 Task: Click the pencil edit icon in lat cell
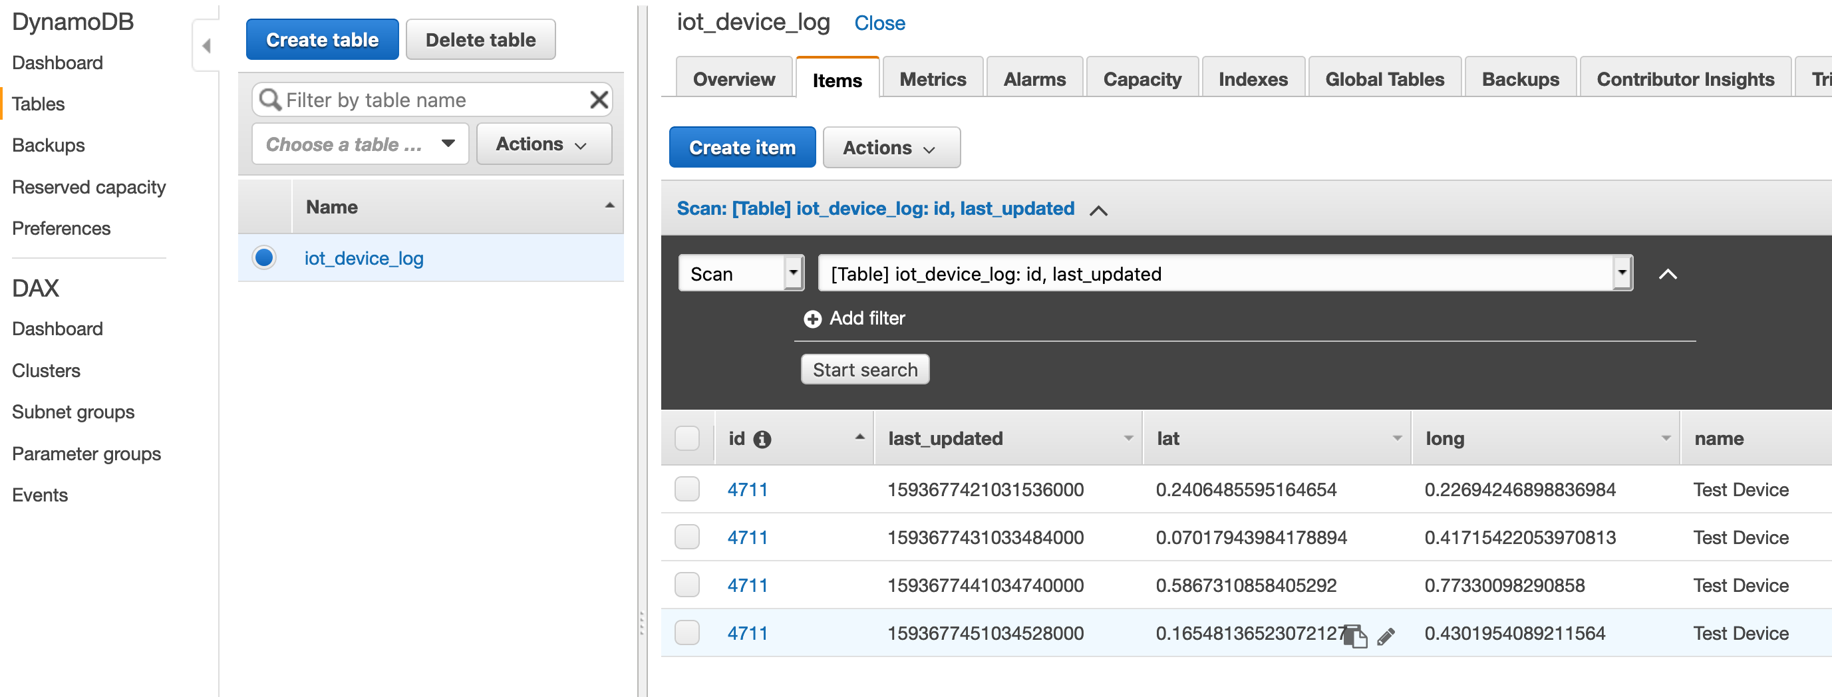click(x=1386, y=636)
